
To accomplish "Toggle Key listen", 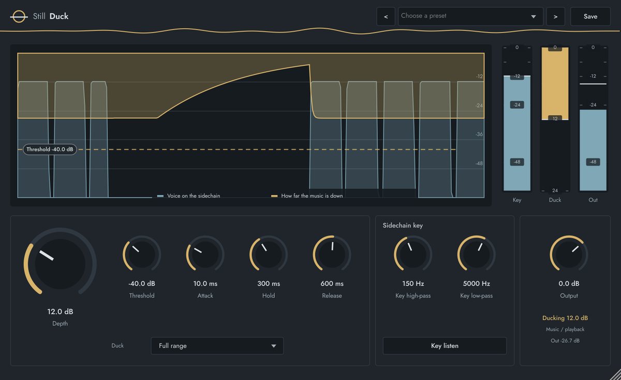I will [x=445, y=346].
